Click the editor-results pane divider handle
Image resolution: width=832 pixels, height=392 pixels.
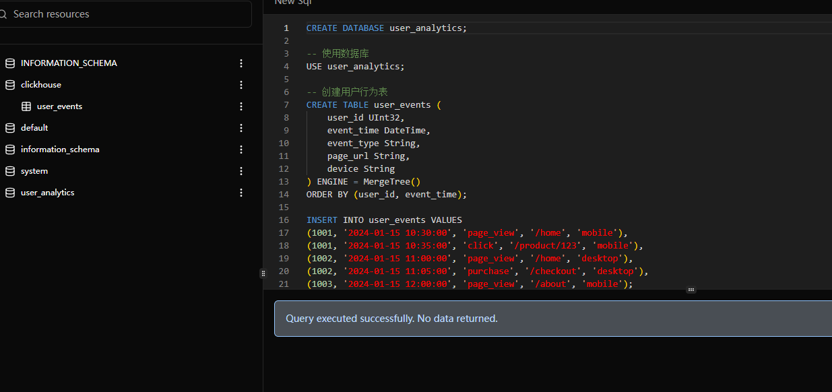click(x=691, y=290)
